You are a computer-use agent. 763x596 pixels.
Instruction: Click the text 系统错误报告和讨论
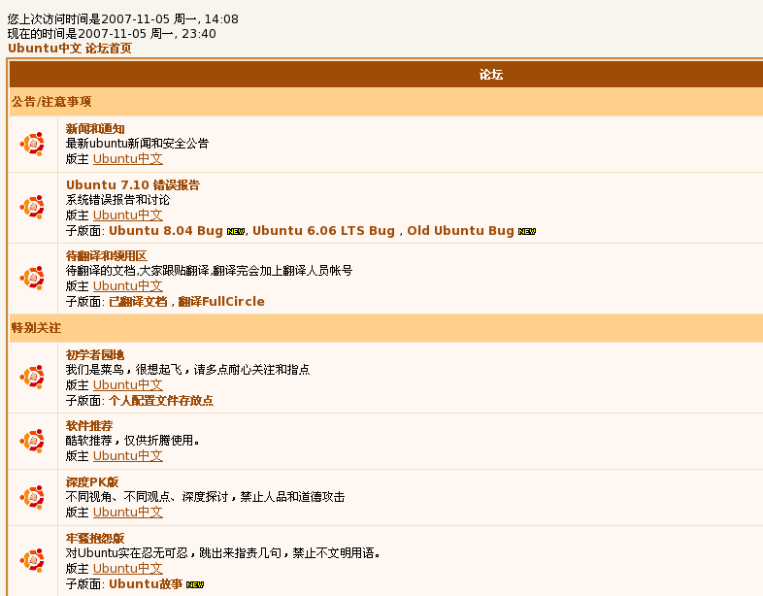tap(117, 200)
